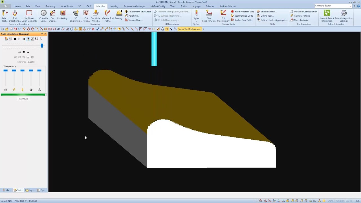The height and width of the screenshot is (203, 361).
Task: Open Clamps/Fixtures command
Action: pyautogui.click(x=300, y=16)
